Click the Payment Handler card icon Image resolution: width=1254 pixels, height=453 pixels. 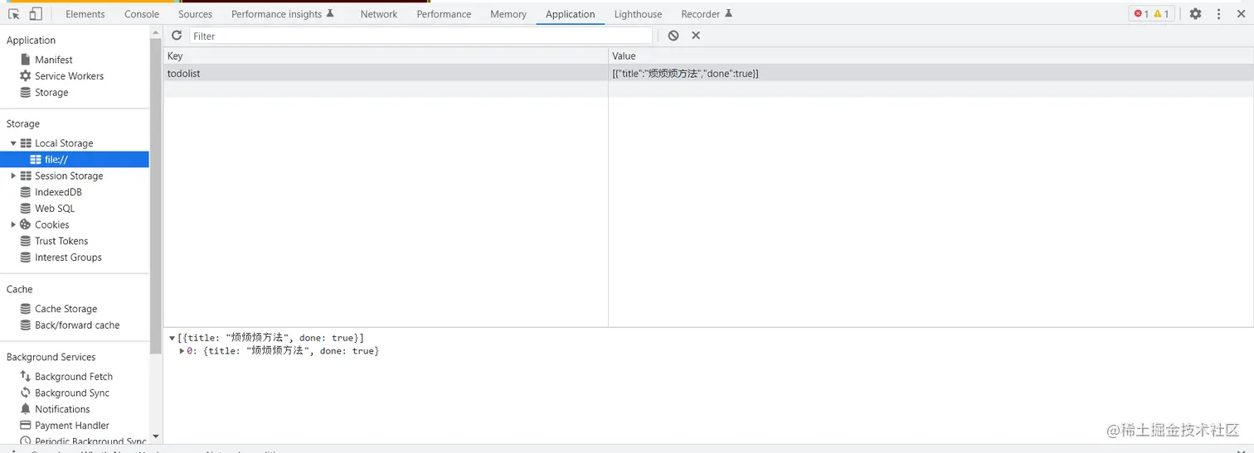[26, 426]
